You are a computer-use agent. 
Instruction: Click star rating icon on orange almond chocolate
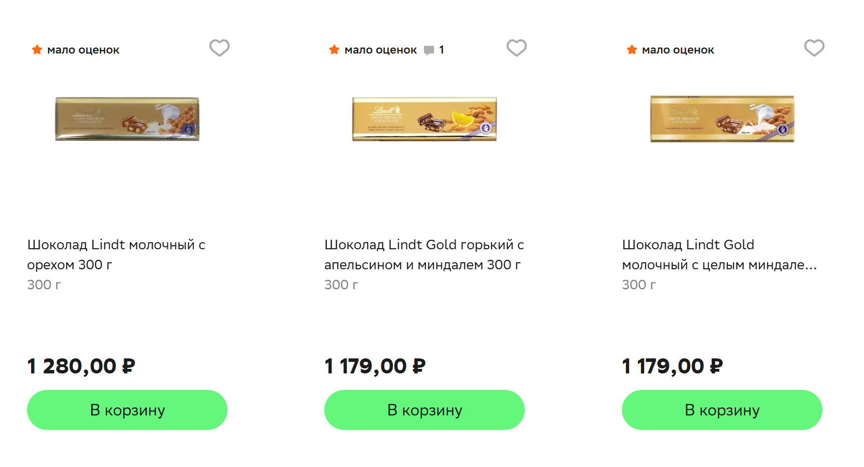coord(334,50)
